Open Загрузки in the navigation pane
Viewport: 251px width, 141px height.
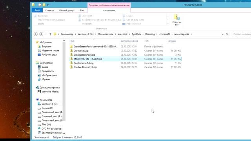(46, 46)
